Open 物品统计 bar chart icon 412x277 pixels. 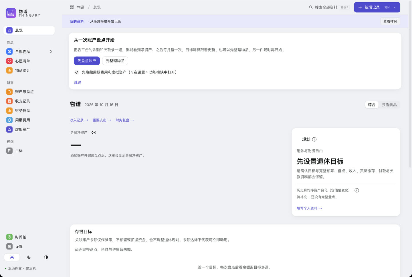pyautogui.click(x=9, y=70)
